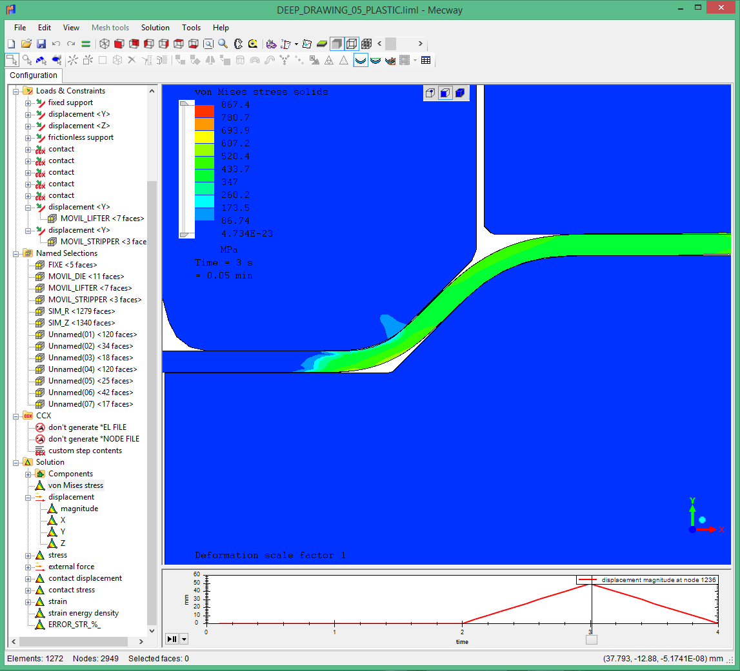Viewport: 740px width, 671px height.
Task: Enable rectangle selection mode
Action: [12, 60]
